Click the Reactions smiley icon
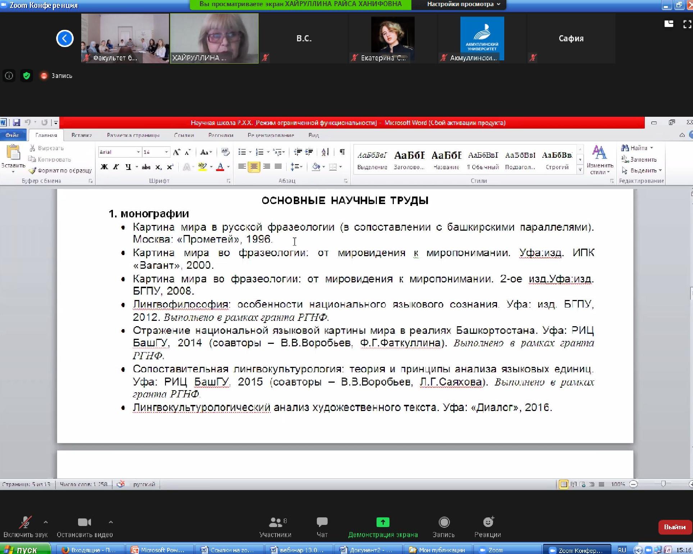The image size is (693, 554). [x=488, y=522]
